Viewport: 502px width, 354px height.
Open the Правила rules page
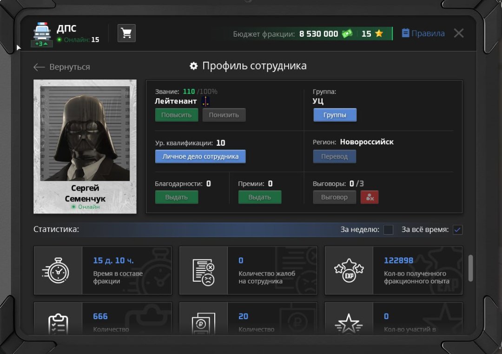click(423, 33)
